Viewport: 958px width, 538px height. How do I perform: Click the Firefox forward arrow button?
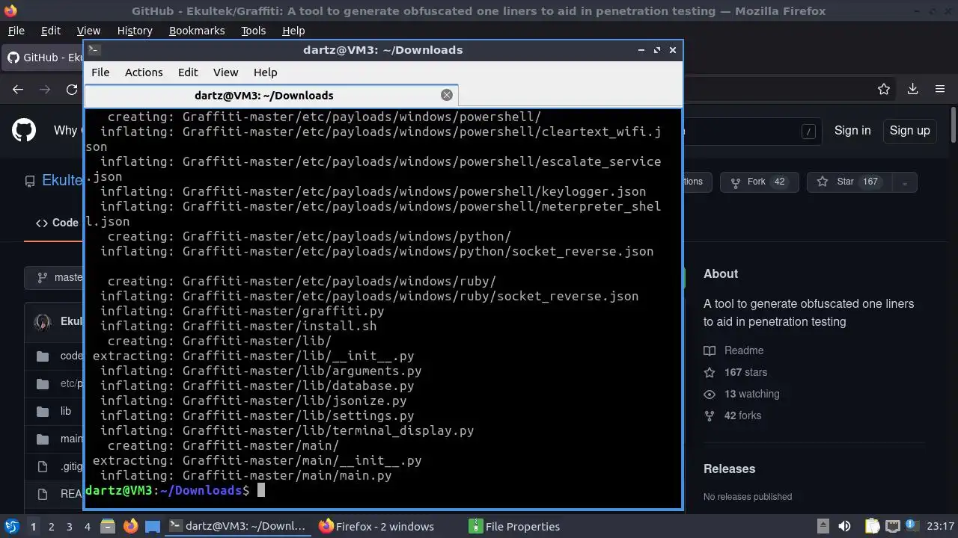pos(45,90)
